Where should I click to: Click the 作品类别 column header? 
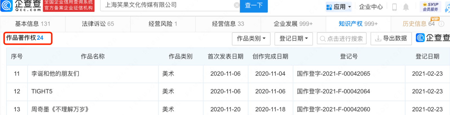pyautogui.click(x=181, y=56)
